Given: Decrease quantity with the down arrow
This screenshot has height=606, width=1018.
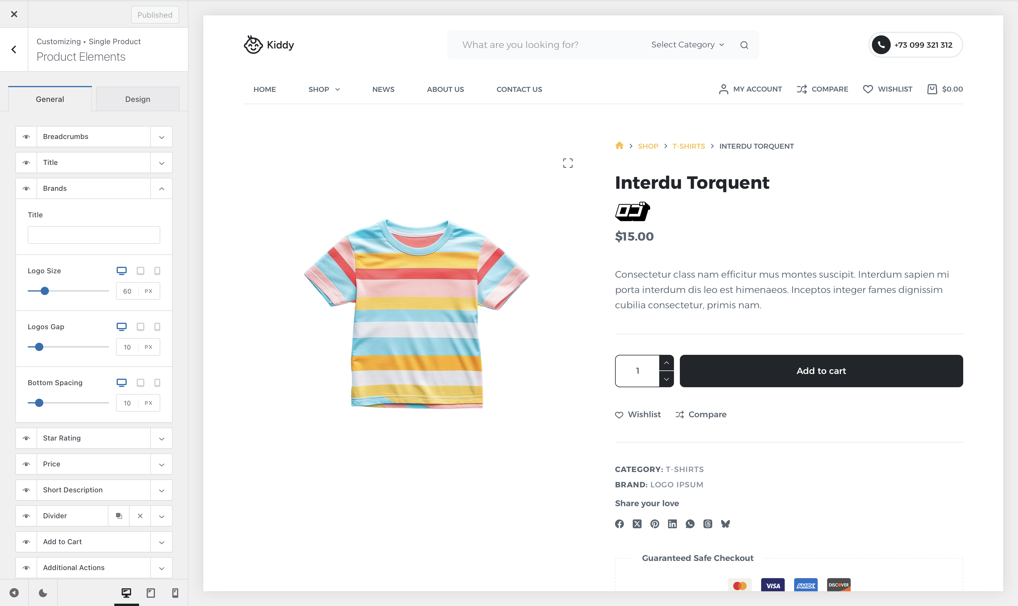Looking at the screenshot, I should tap(666, 379).
